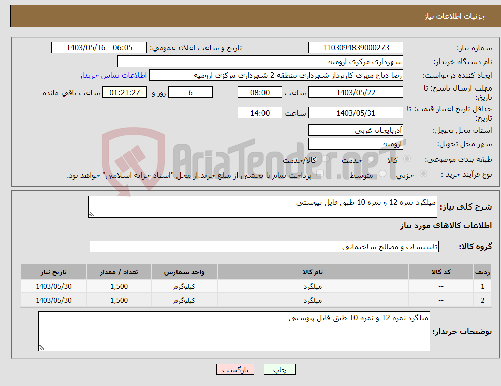
Task: Select the جزیی purchase type radio
Action: point(423,174)
